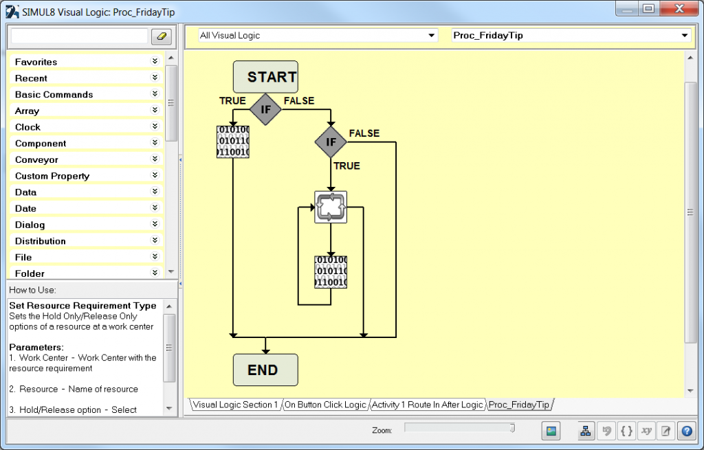Screen dimensions: 704x450
Task: Click the How to Use panel scrollbar
Action: (169, 348)
